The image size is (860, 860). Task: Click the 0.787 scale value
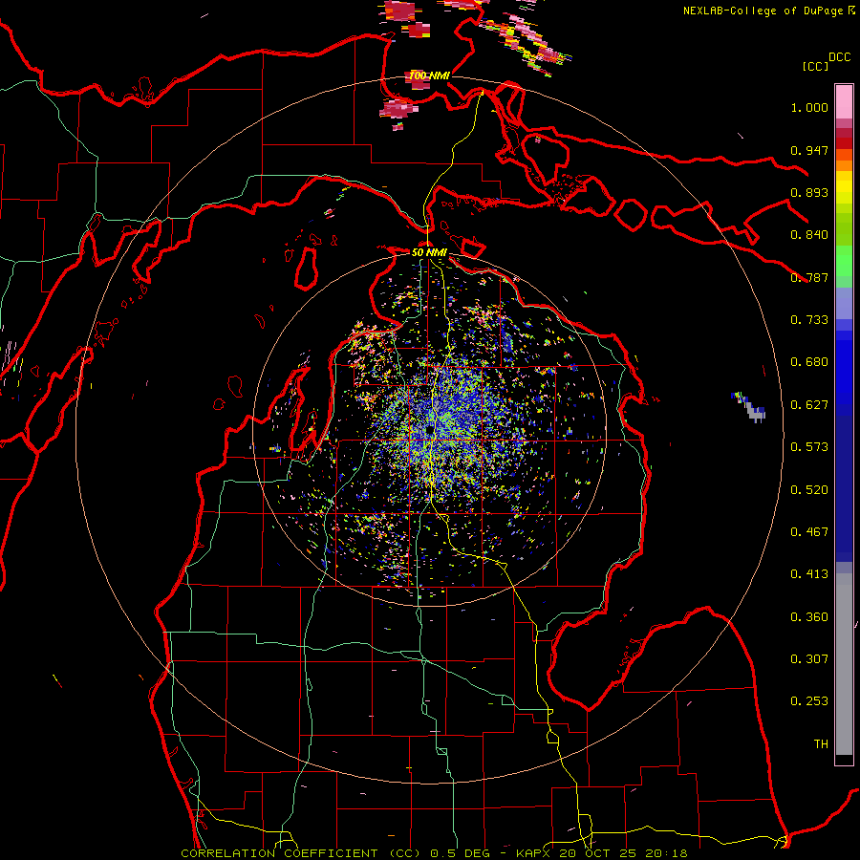[809, 277]
